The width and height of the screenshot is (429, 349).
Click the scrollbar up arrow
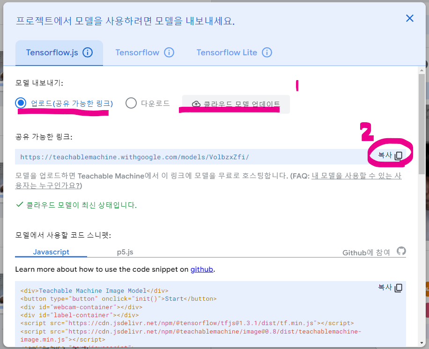pos(422,70)
